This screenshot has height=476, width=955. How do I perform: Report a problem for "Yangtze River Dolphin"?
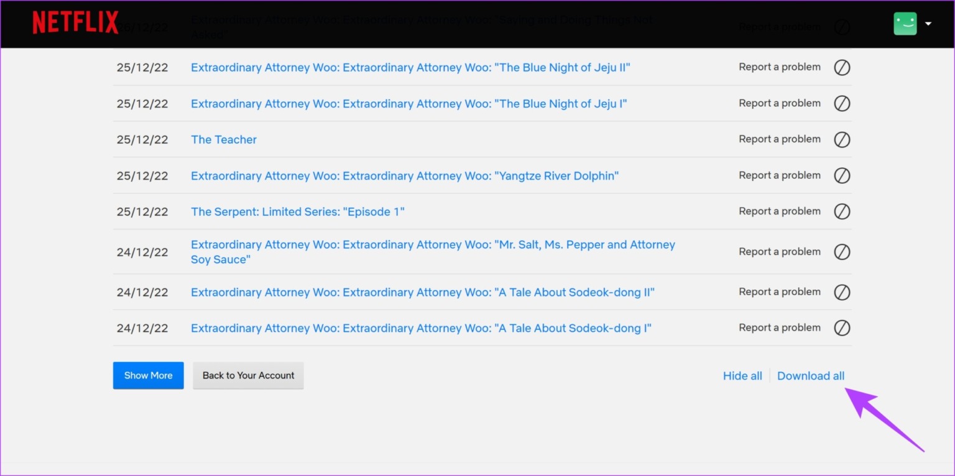[x=779, y=175]
